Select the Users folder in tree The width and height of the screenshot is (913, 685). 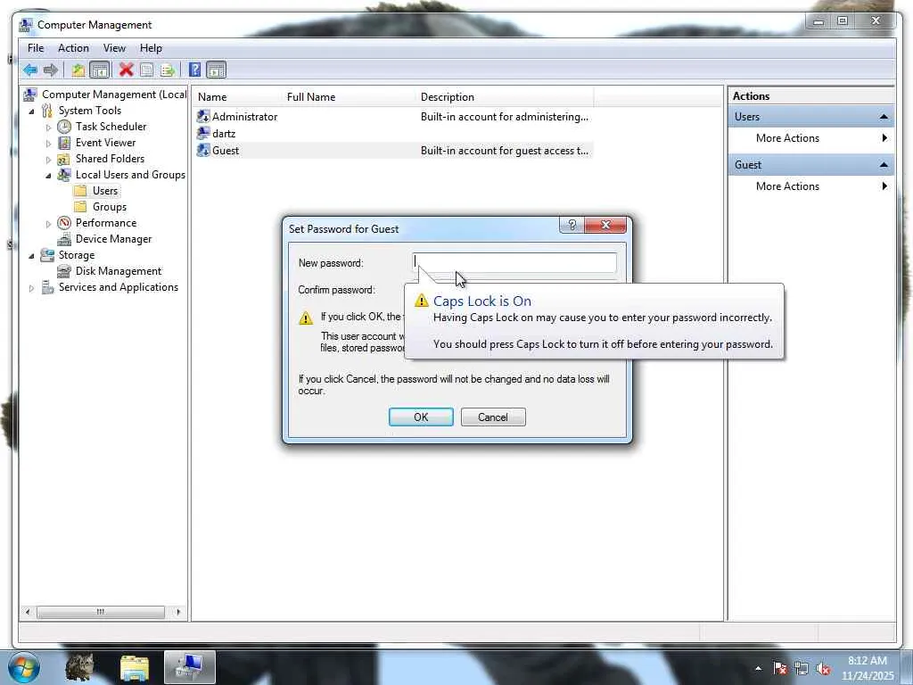pos(97,191)
